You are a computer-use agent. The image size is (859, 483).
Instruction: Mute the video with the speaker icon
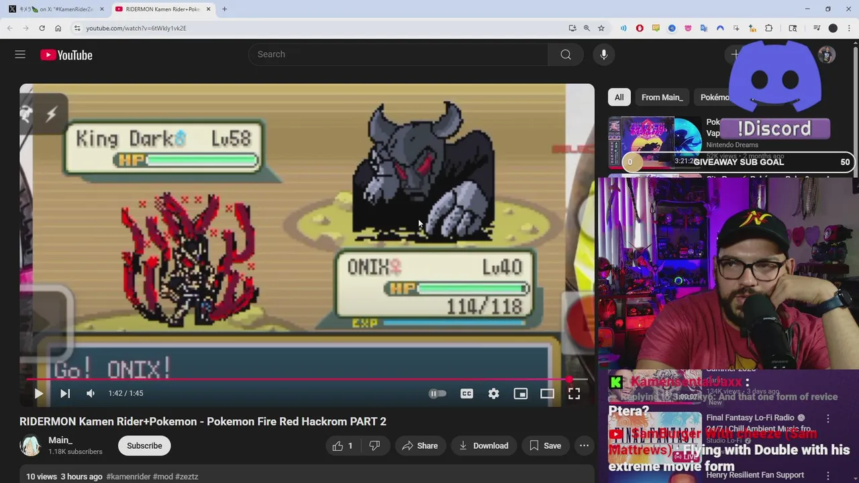[x=91, y=394]
